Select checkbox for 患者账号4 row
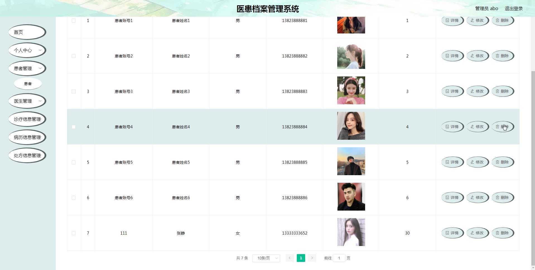This screenshot has width=535, height=270. click(x=74, y=127)
